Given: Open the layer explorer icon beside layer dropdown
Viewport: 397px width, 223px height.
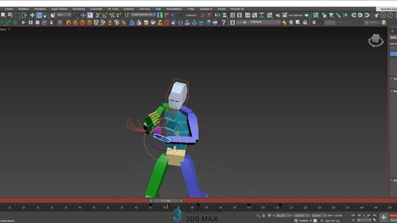Looking at the screenshot, I should pos(233,22).
